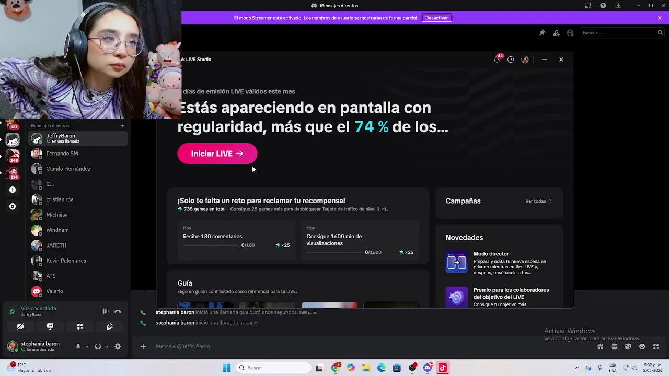This screenshot has height=376, width=669.
Task: Open Discord pinned messages icon
Action: [x=542, y=32]
